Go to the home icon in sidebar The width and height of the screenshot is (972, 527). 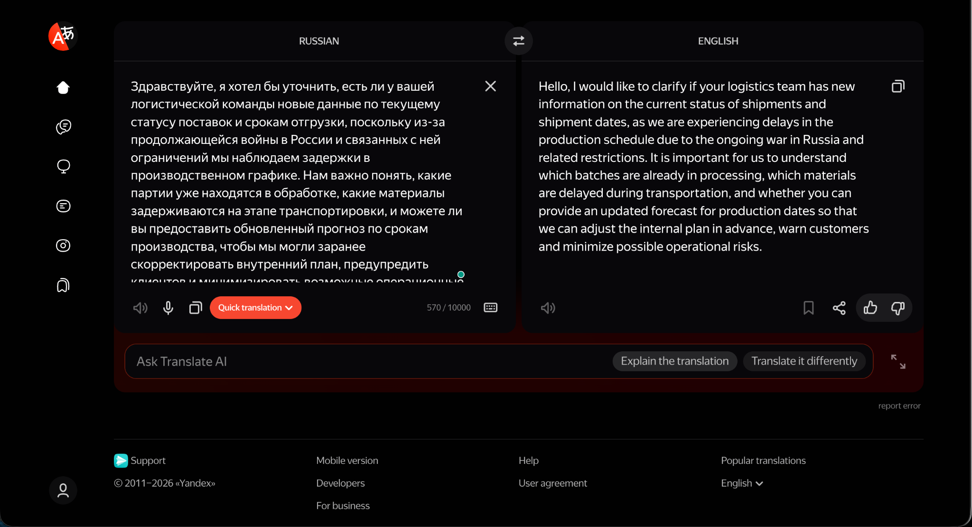[63, 87]
